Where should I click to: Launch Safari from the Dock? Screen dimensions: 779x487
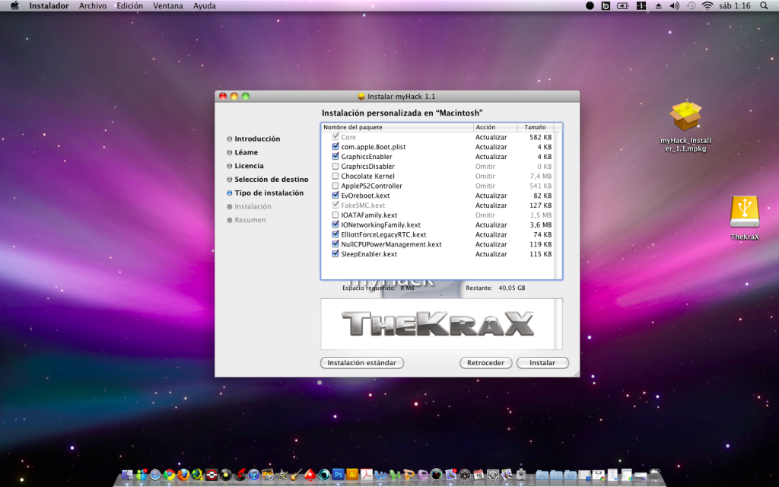pyautogui.click(x=155, y=475)
